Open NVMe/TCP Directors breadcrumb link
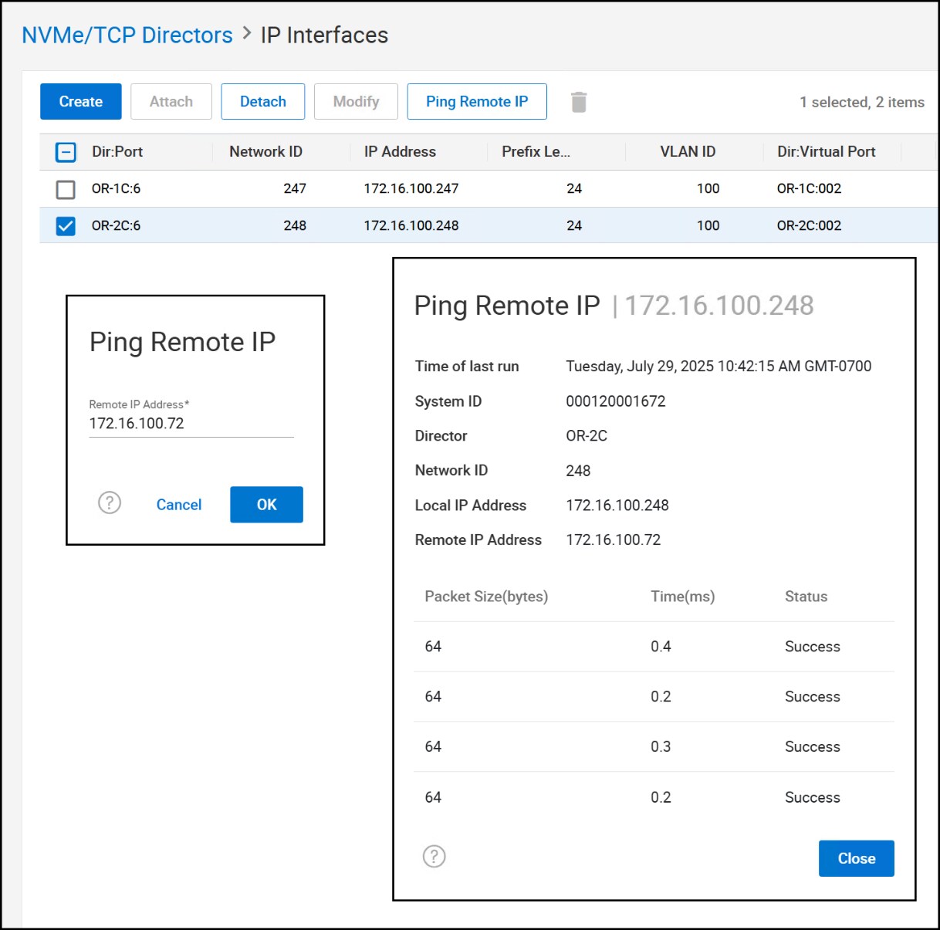Screen dimensions: 940x930 127,36
